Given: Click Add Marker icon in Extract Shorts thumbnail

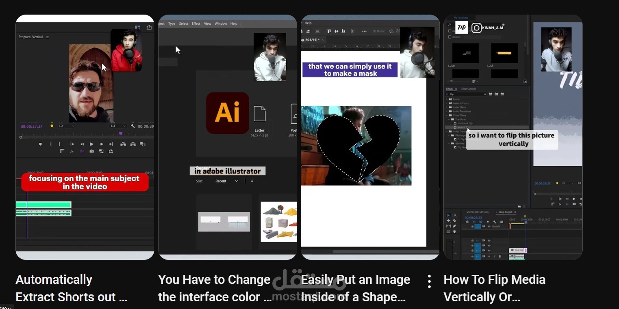Looking at the screenshot, I should click(x=40, y=144).
